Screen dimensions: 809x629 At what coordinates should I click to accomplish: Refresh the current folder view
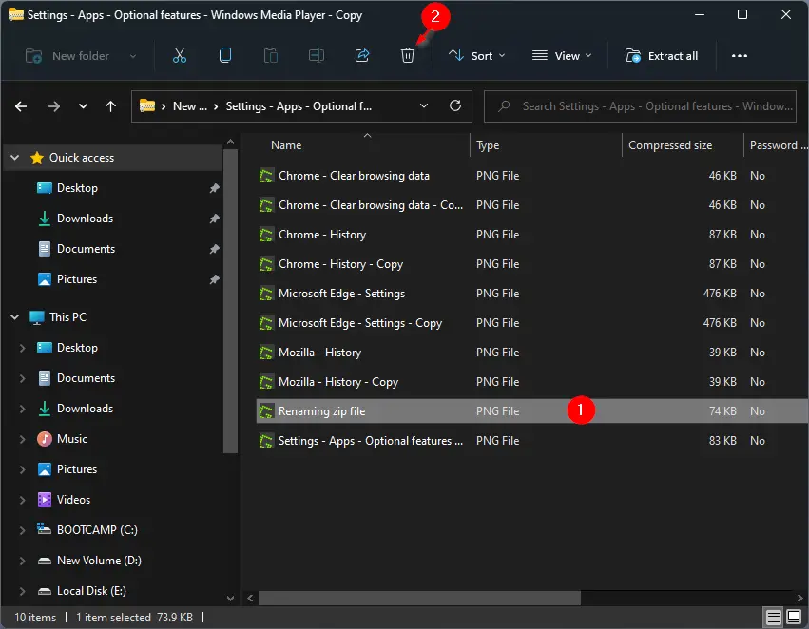coord(455,106)
